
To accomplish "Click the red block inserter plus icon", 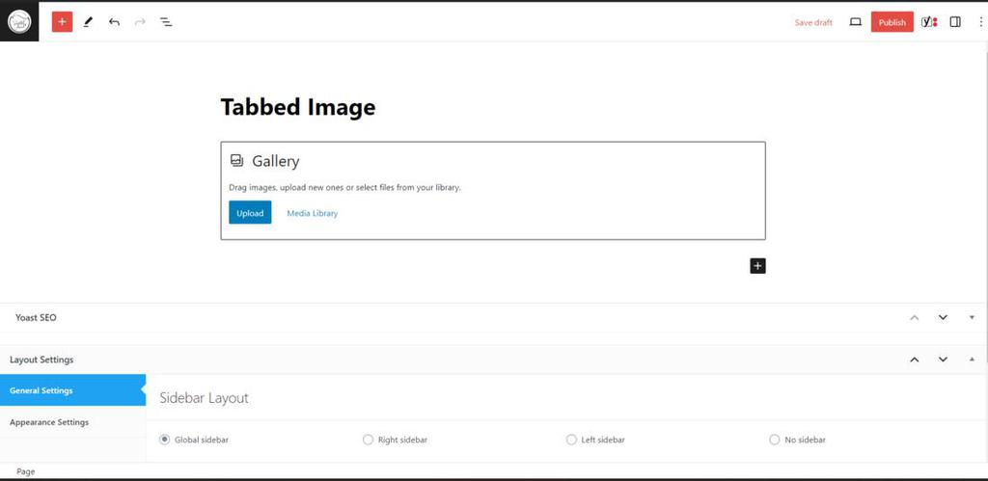I will point(62,21).
